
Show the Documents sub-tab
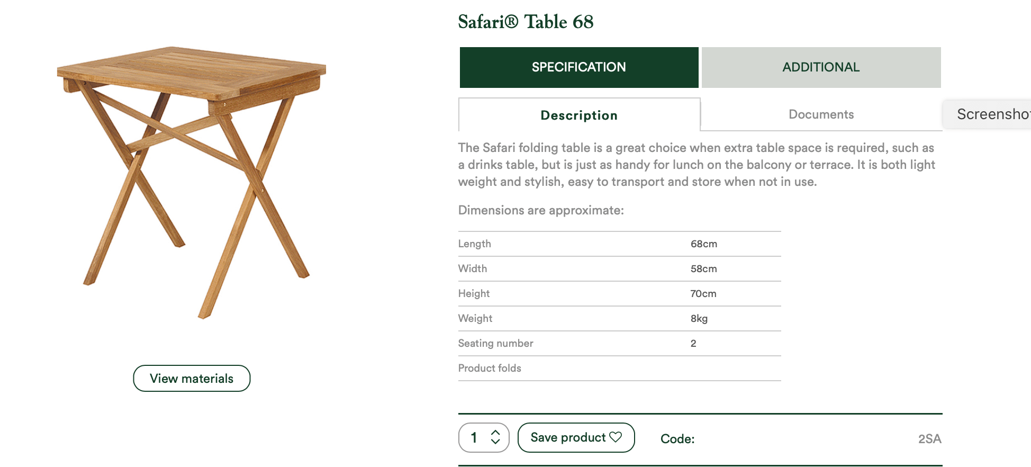click(x=821, y=114)
